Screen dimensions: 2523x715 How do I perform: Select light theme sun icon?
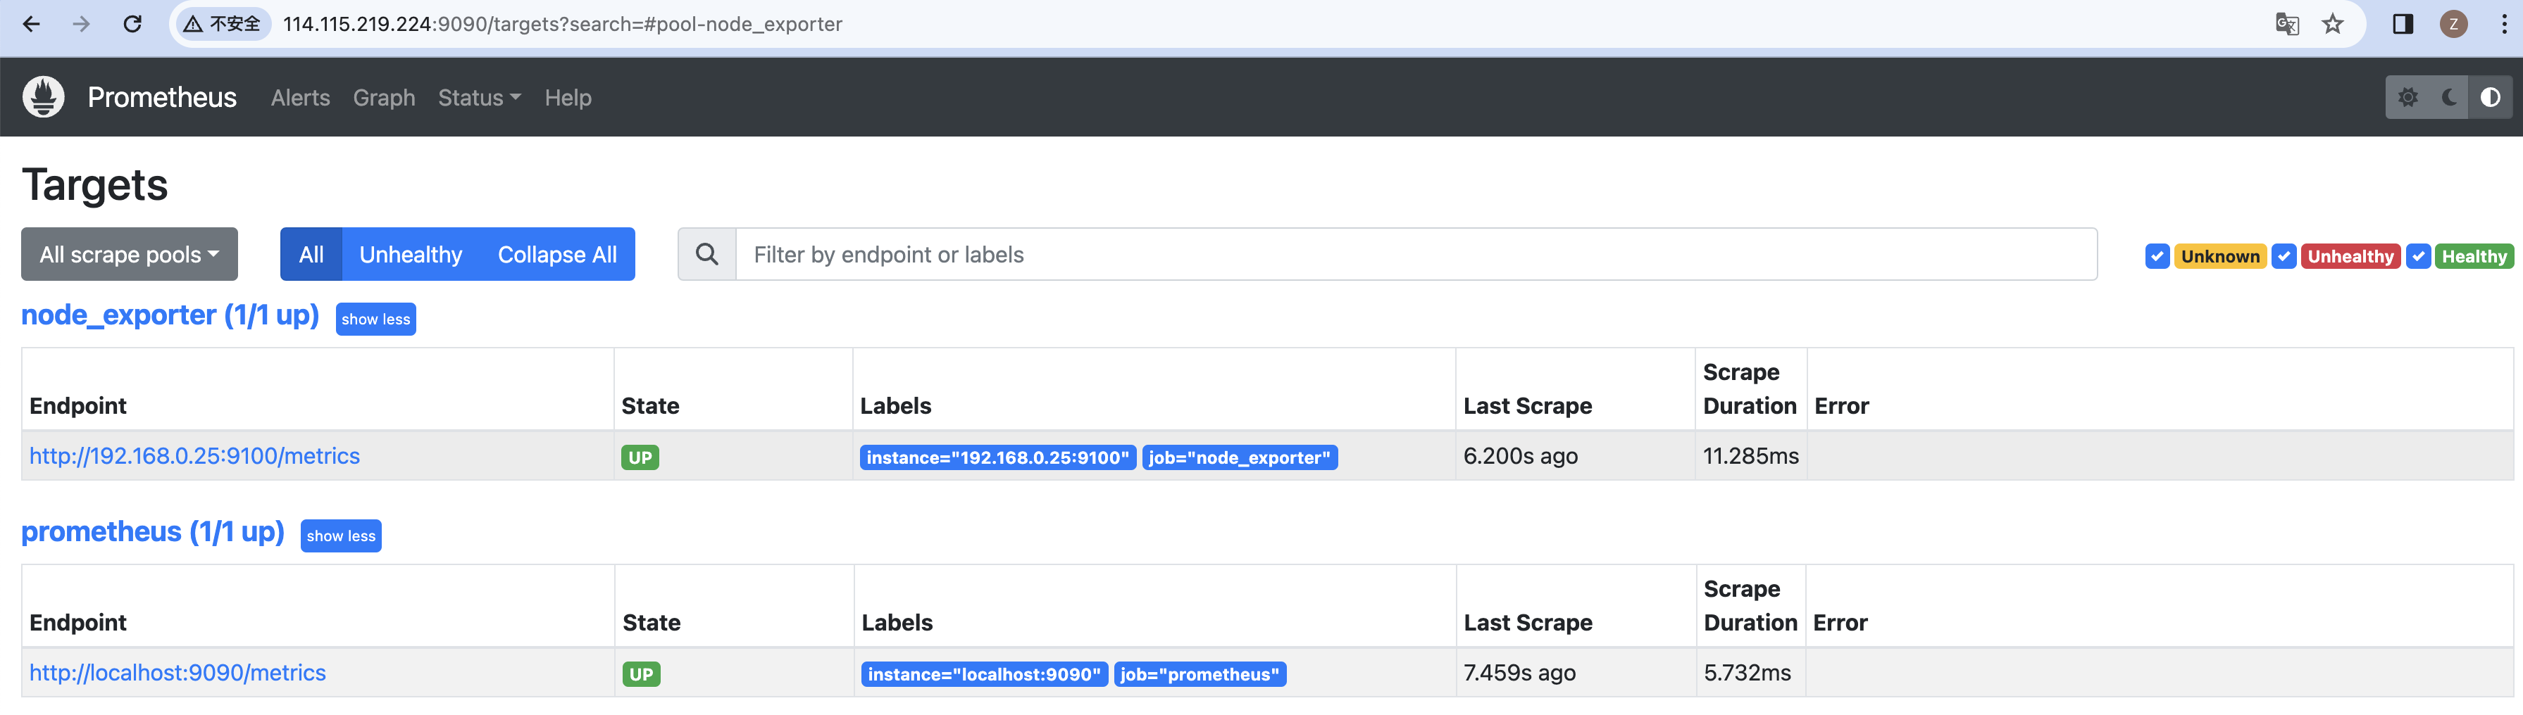click(2407, 97)
